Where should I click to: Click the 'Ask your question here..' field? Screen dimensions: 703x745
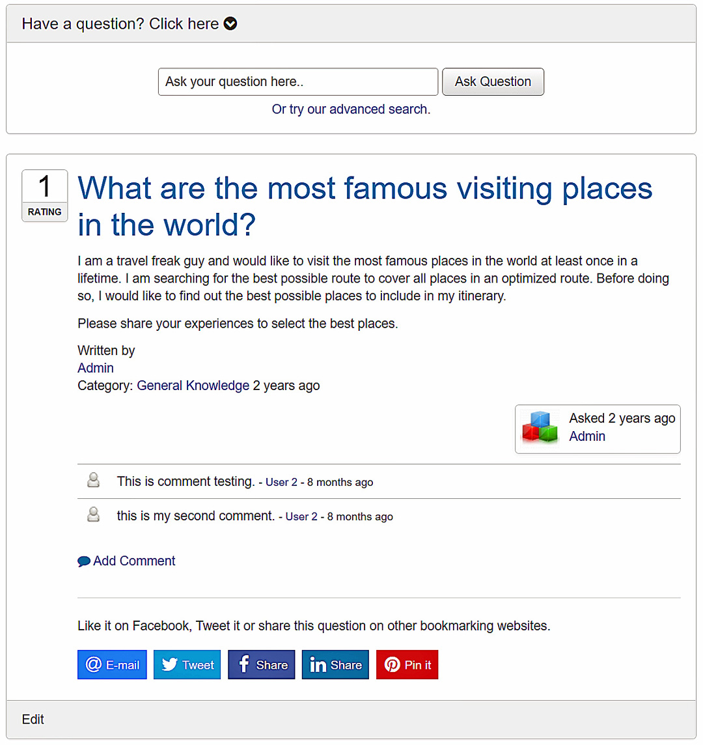pos(298,81)
